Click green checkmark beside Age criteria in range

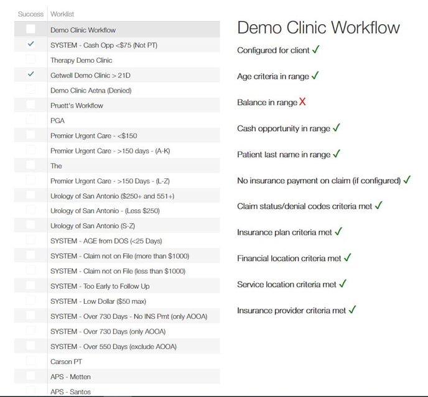315,76
